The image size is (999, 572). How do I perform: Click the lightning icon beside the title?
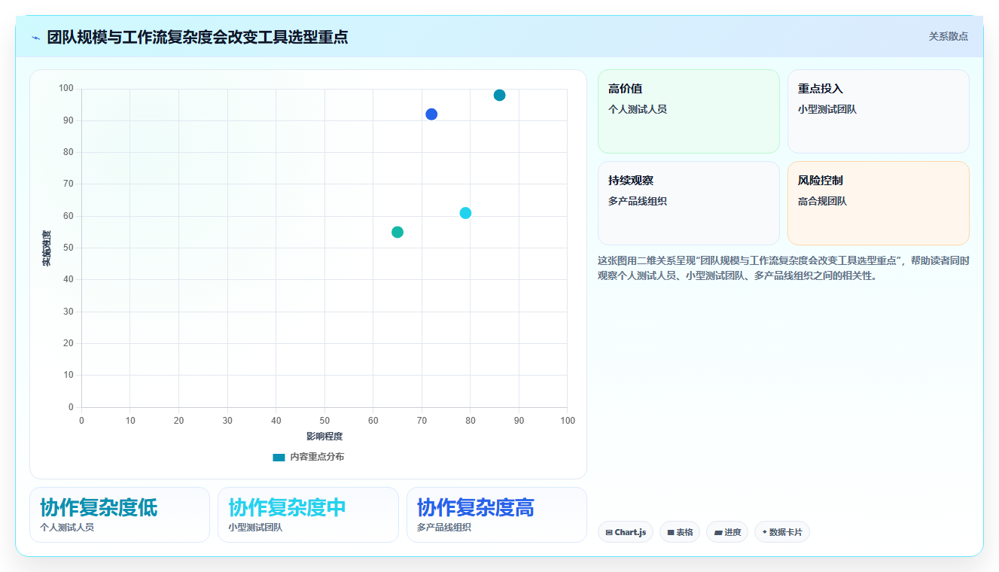[x=35, y=38]
